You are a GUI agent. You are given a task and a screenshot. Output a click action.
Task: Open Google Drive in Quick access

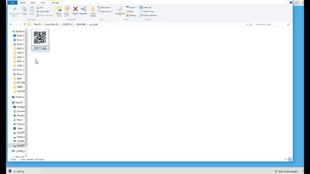tap(18, 74)
